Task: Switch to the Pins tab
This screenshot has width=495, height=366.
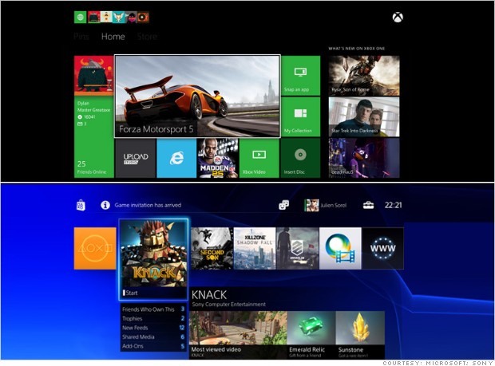Action: pos(81,37)
